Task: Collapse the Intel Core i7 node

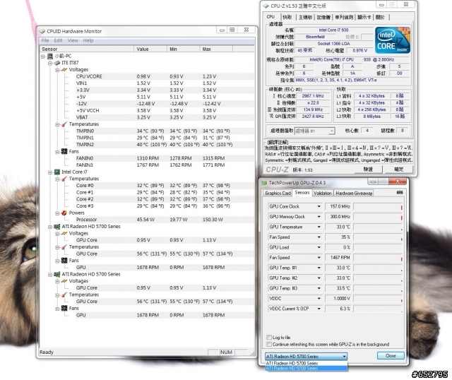Action: (50, 172)
